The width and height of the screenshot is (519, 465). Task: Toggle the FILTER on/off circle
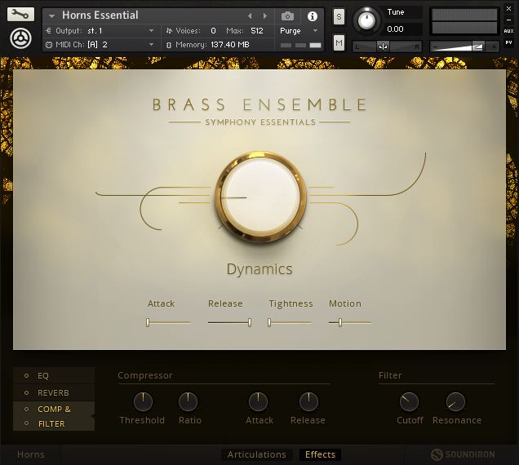pyautogui.click(x=26, y=423)
